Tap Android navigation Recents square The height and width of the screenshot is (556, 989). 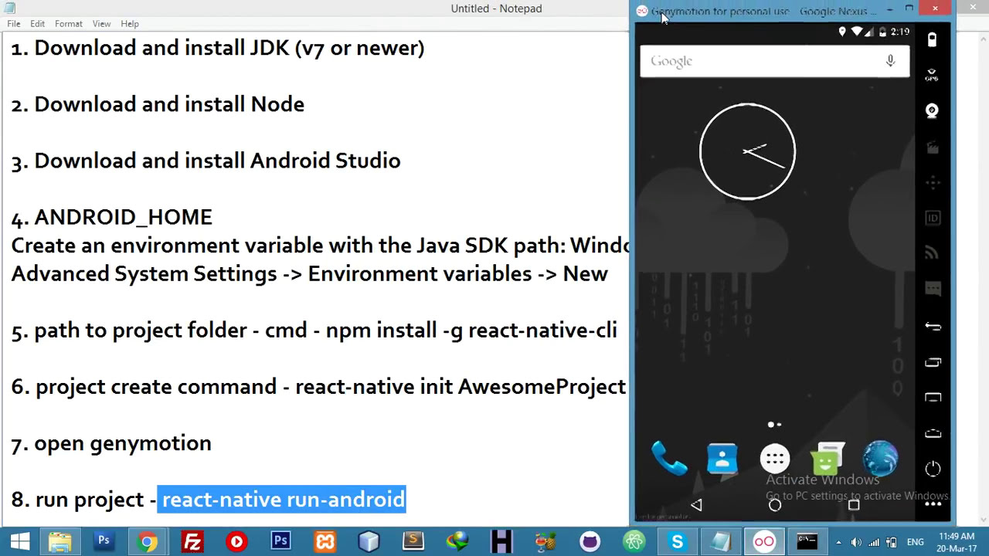click(x=854, y=505)
